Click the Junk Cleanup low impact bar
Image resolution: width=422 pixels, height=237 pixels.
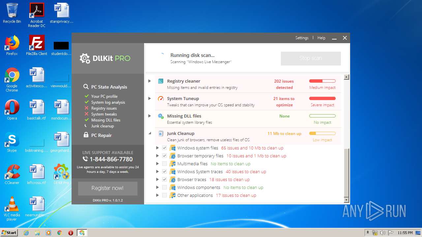322,133
